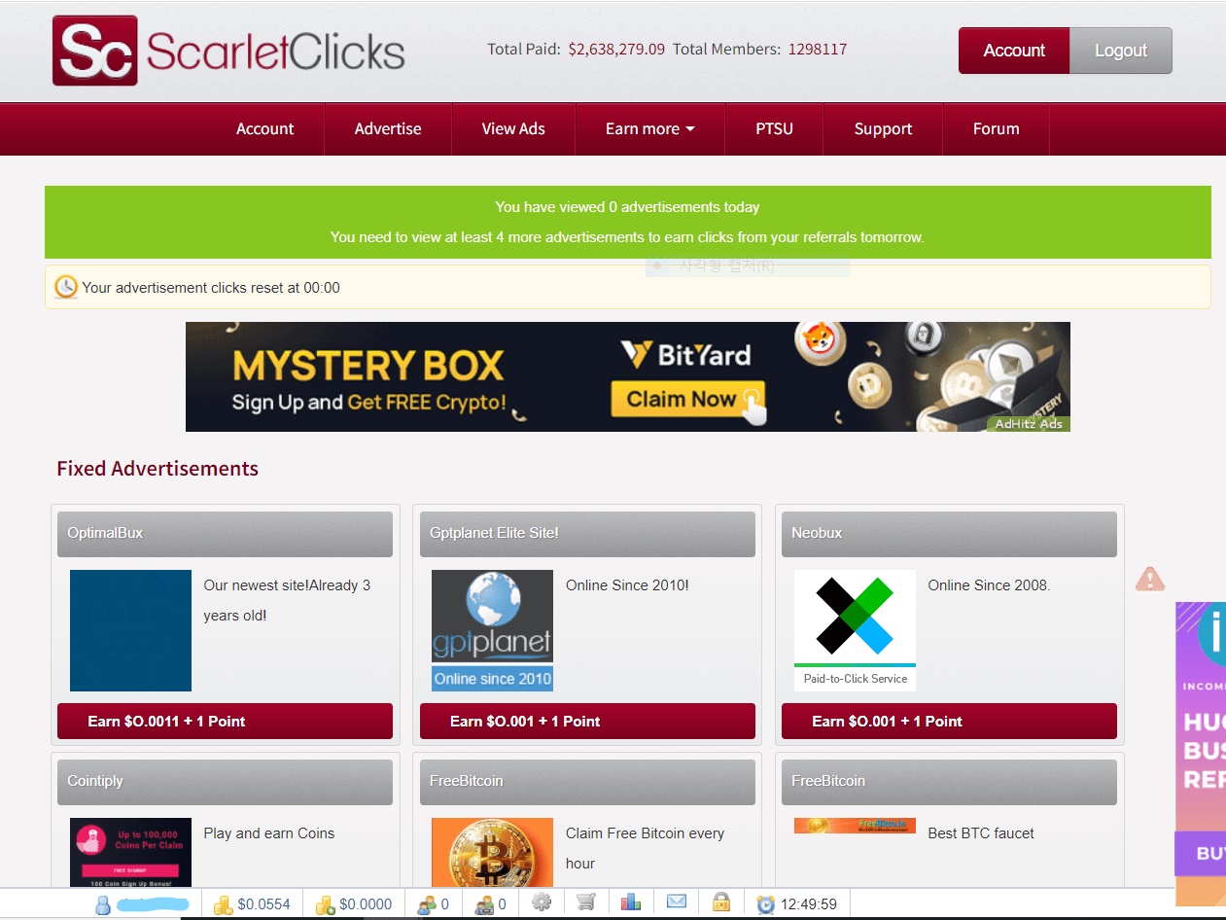
Task: Open the shopping cart icon
Action: click(585, 902)
